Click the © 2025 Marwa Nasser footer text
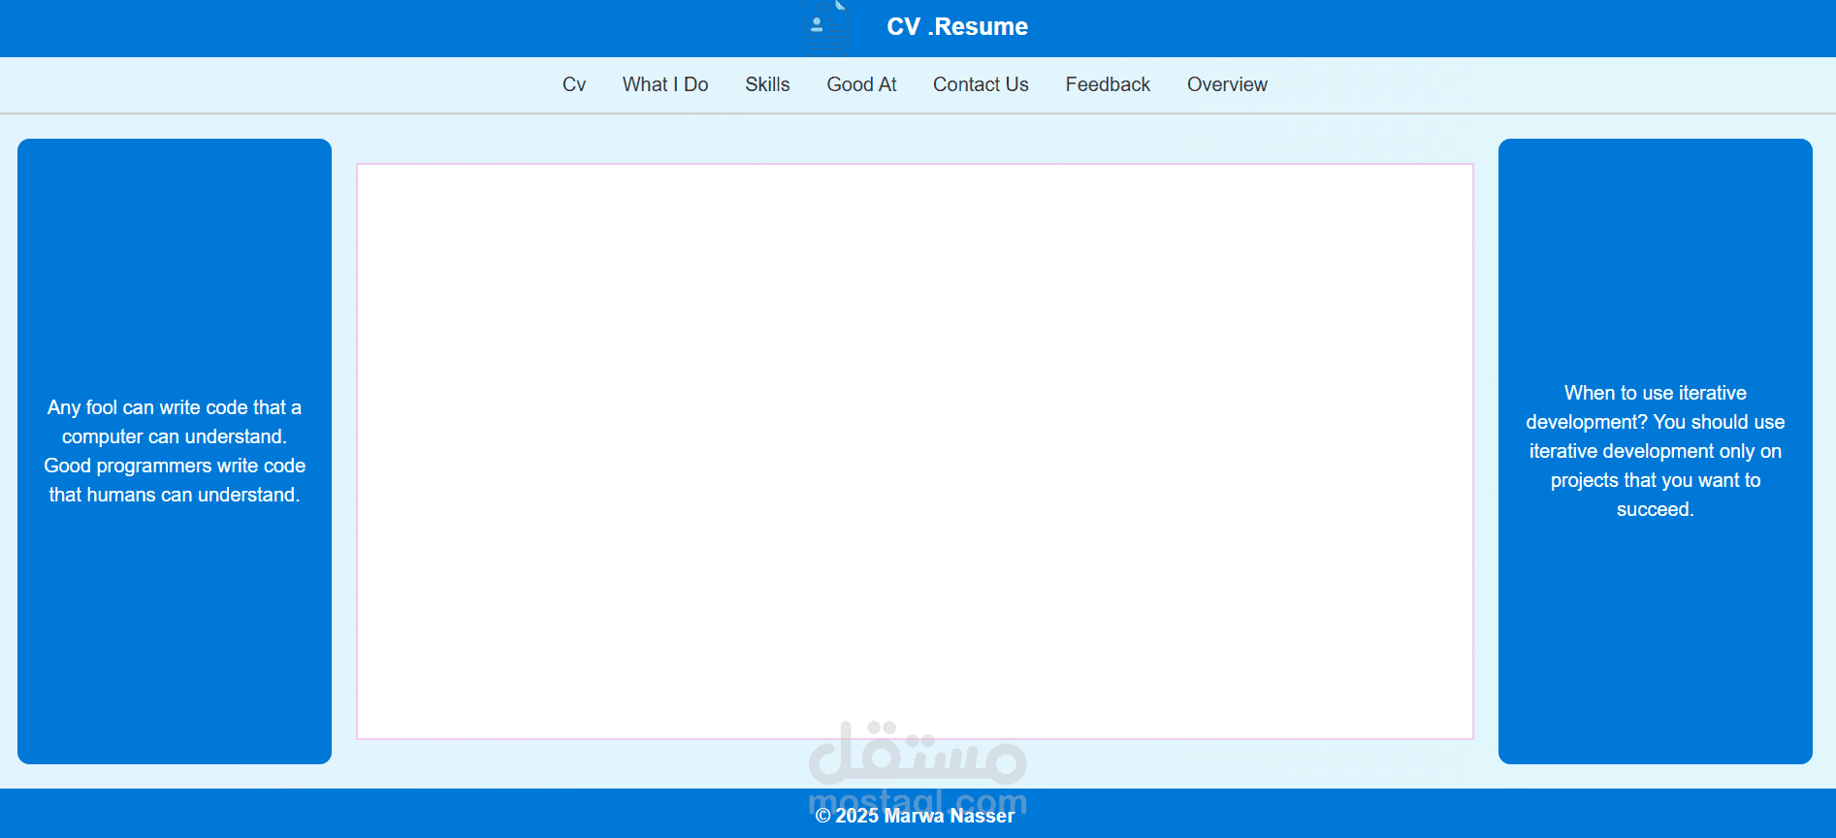 (x=915, y=816)
